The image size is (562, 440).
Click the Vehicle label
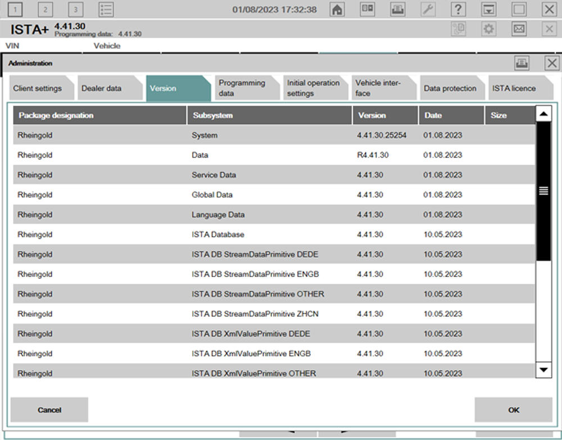[x=107, y=46]
